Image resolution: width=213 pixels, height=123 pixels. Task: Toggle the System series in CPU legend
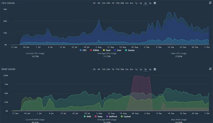130,50
